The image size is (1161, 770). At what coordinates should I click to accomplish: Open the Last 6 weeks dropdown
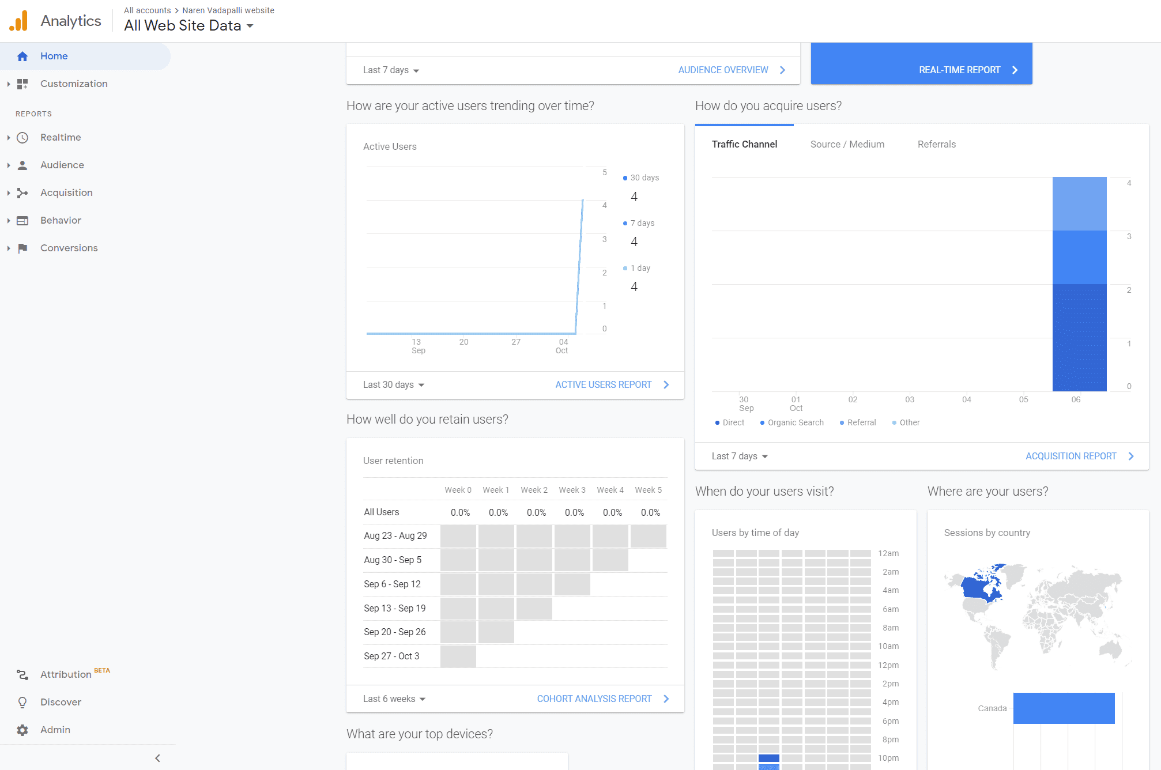tap(394, 699)
